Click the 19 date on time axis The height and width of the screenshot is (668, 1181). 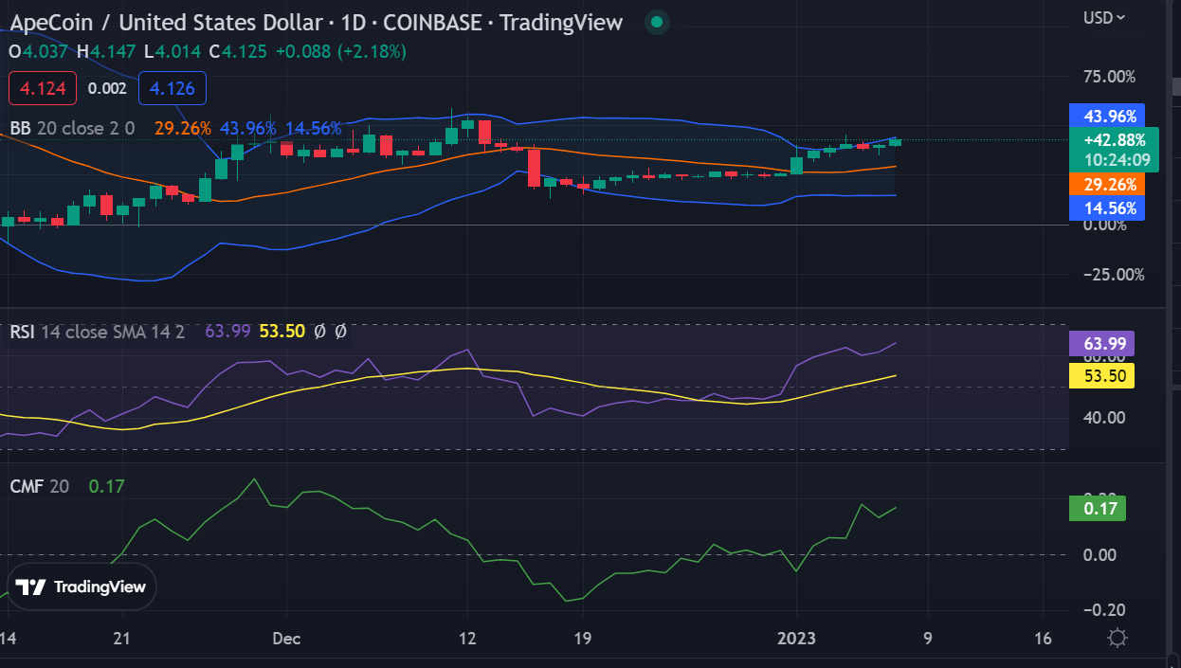pos(583,639)
